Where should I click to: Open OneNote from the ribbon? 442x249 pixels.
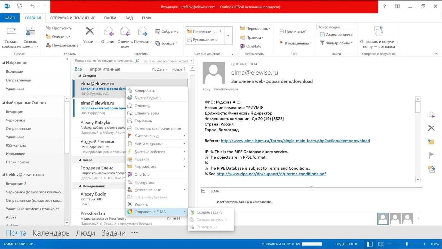tap(251, 46)
